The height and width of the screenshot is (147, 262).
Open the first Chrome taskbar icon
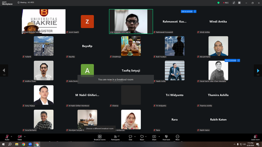pos(23,144)
